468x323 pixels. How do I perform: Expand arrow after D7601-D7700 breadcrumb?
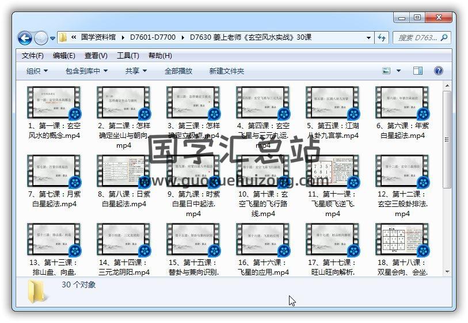(x=182, y=37)
